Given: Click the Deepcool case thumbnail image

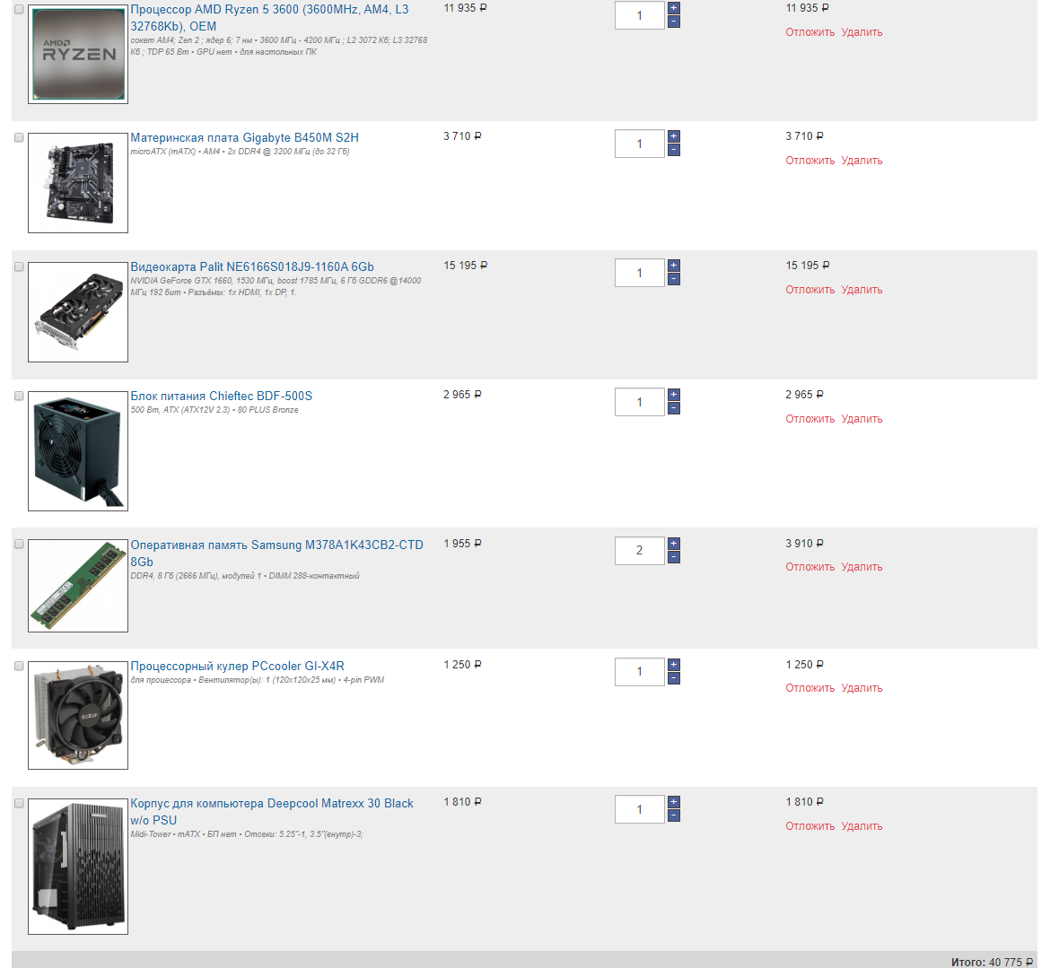Looking at the screenshot, I should [x=78, y=867].
